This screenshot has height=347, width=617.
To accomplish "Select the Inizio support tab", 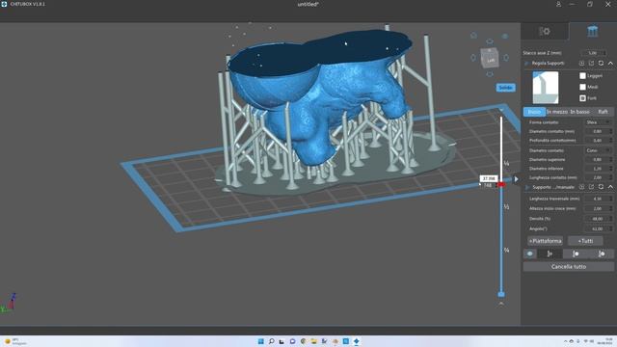I will (534, 112).
